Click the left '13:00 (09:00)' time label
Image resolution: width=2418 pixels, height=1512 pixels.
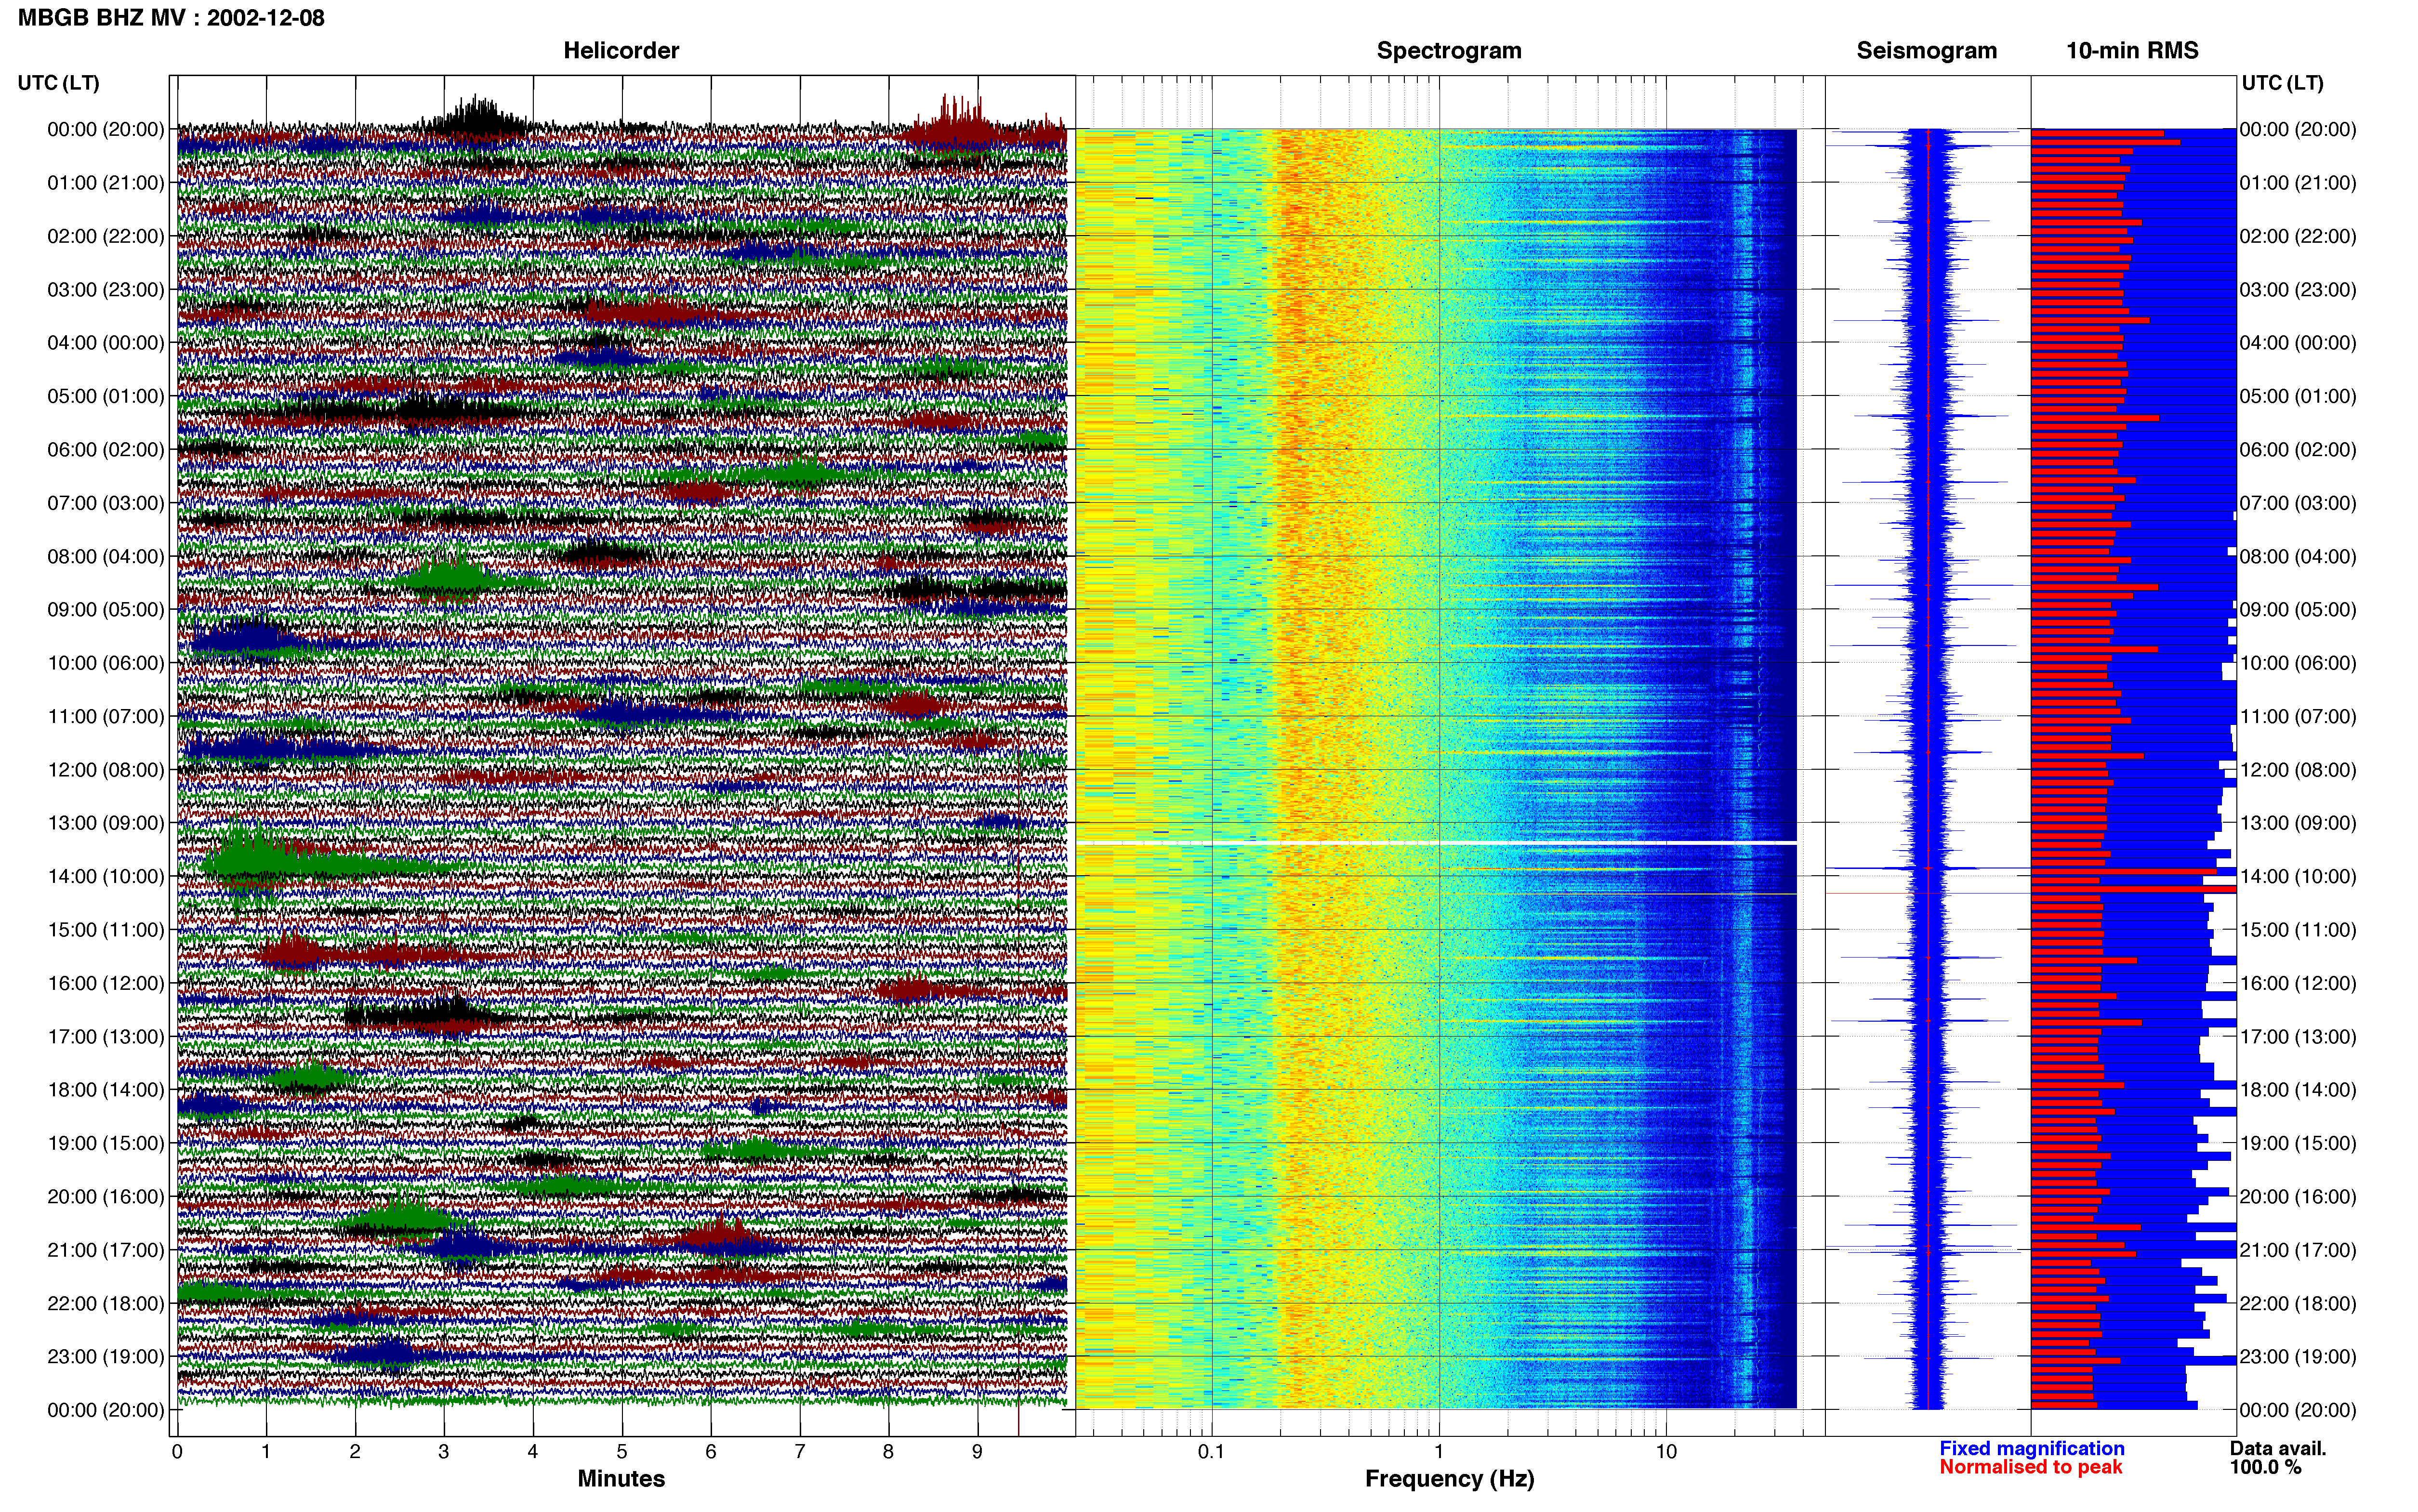[x=106, y=823]
